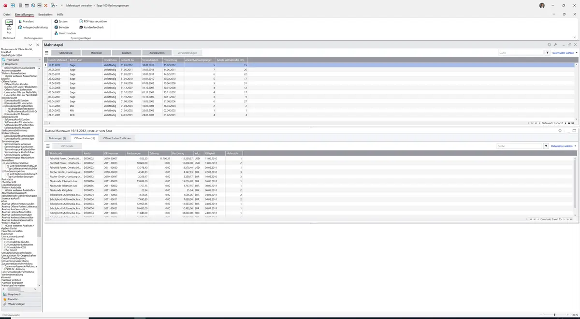Click the Mahnliste button
The height and width of the screenshot is (319, 580).
click(x=96, y=53)
